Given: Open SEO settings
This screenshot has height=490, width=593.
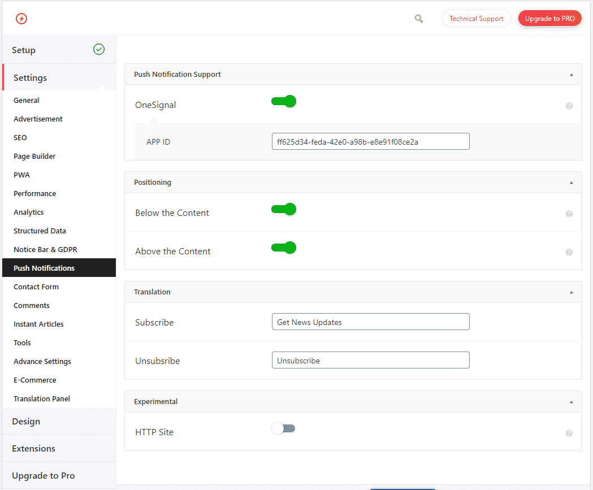Looking at the screenshot, I should click(x=20, y=138).
